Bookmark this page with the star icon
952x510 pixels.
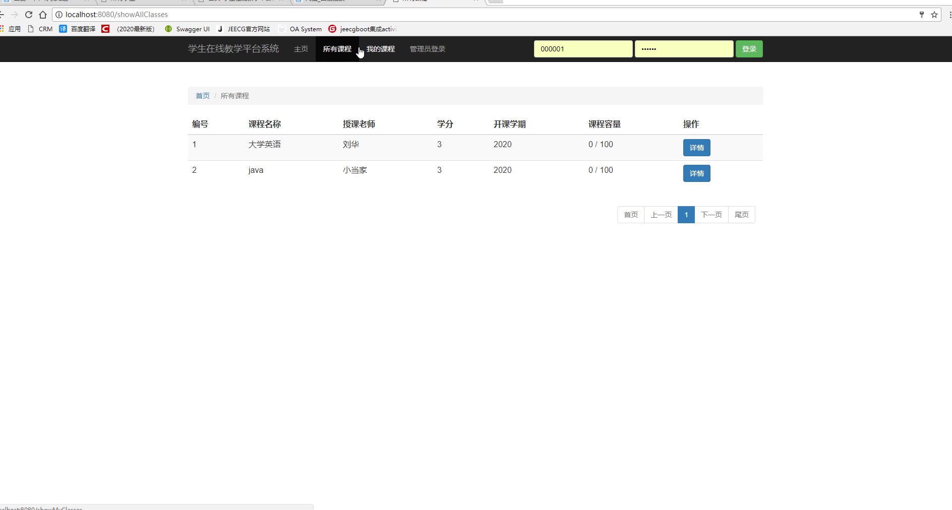[x=934, y=15]
